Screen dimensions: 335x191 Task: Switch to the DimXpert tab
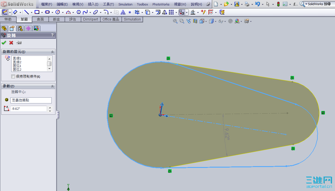click(x=91, y=19)
